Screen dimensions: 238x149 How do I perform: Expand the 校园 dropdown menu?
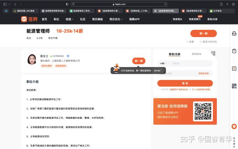point(69,19)
